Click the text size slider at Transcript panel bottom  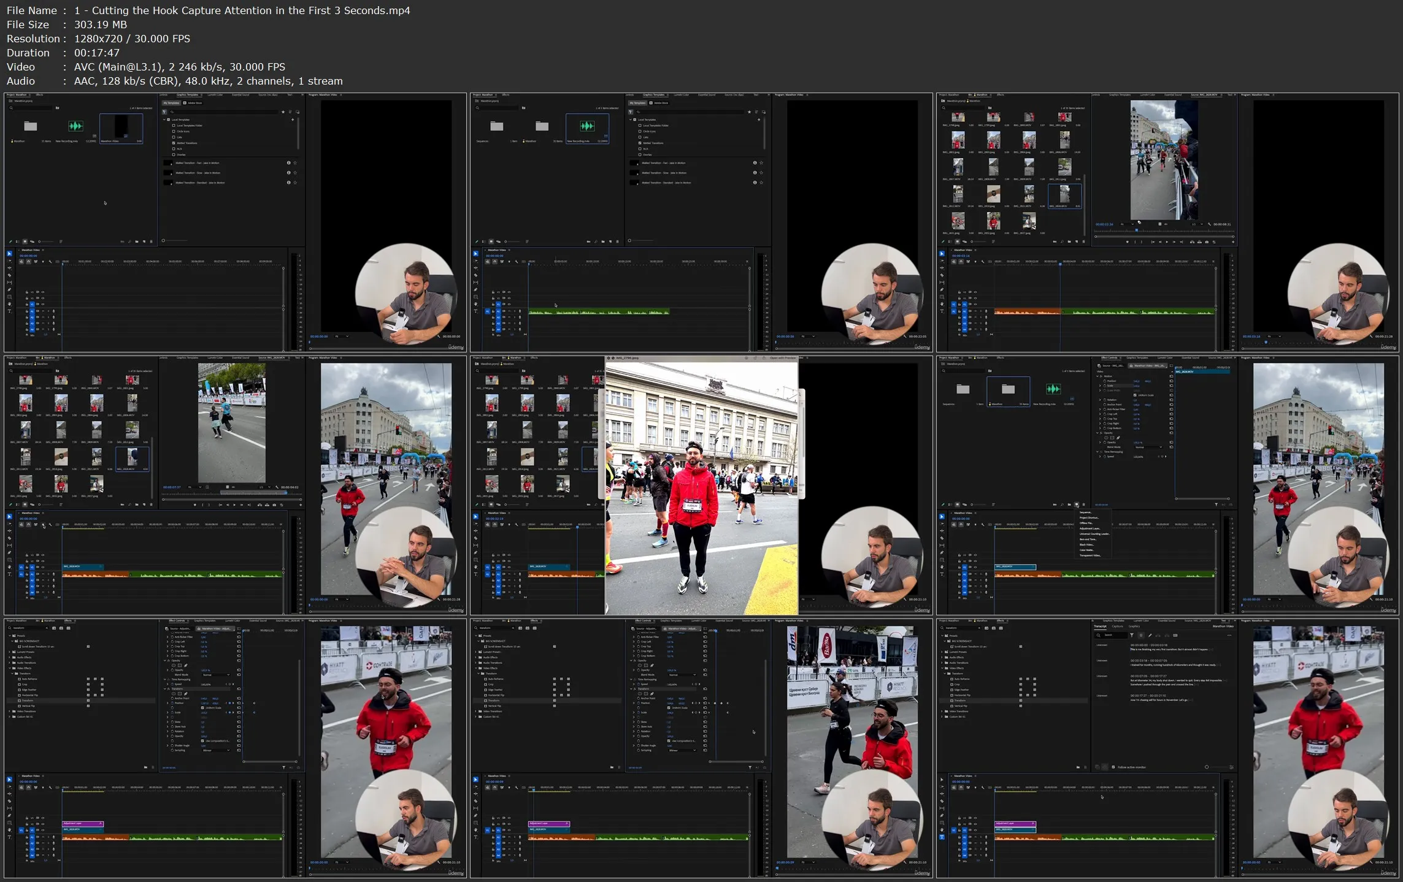[x=1207, y=767]
